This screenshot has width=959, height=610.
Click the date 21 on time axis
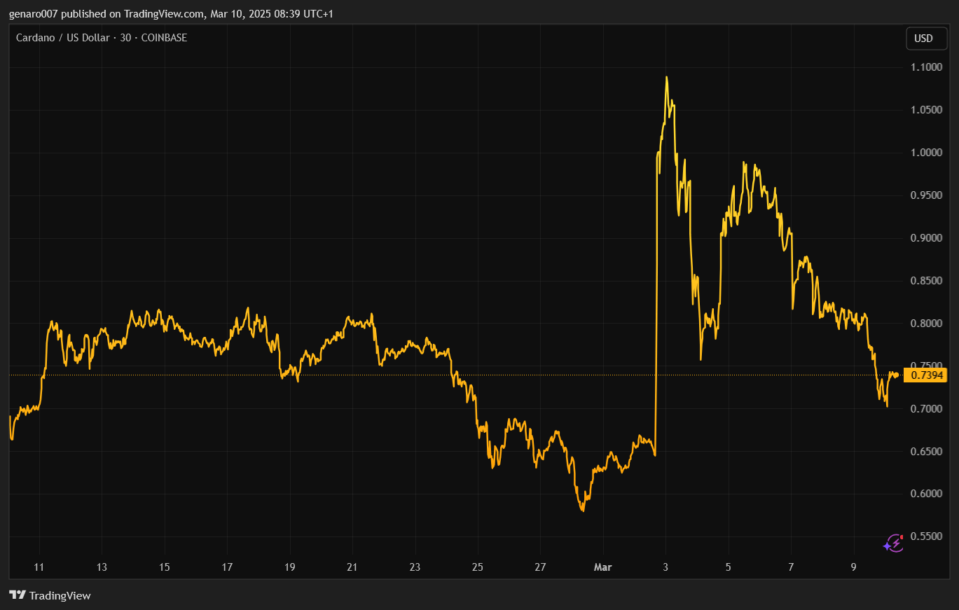352,567
